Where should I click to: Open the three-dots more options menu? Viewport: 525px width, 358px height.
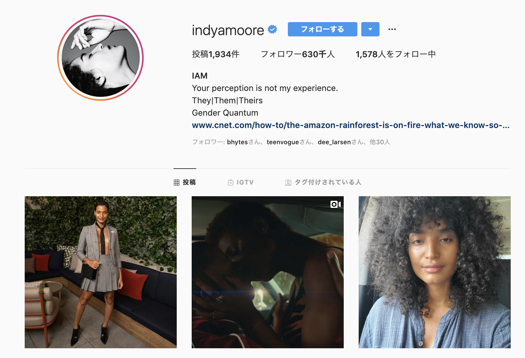tap(392, 29)
